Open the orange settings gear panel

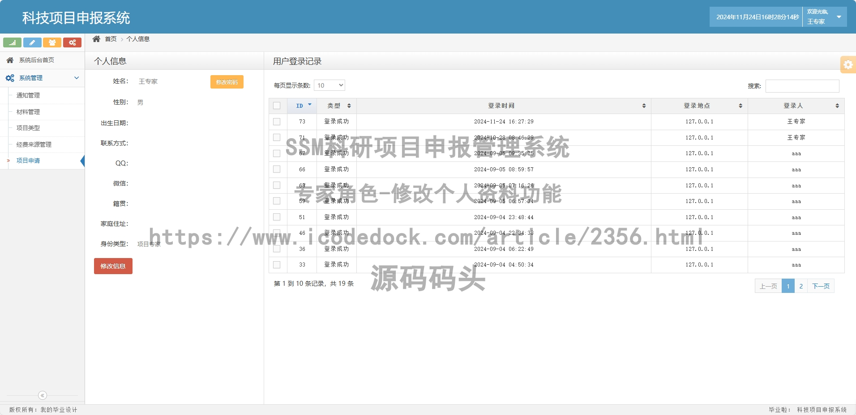848,64
